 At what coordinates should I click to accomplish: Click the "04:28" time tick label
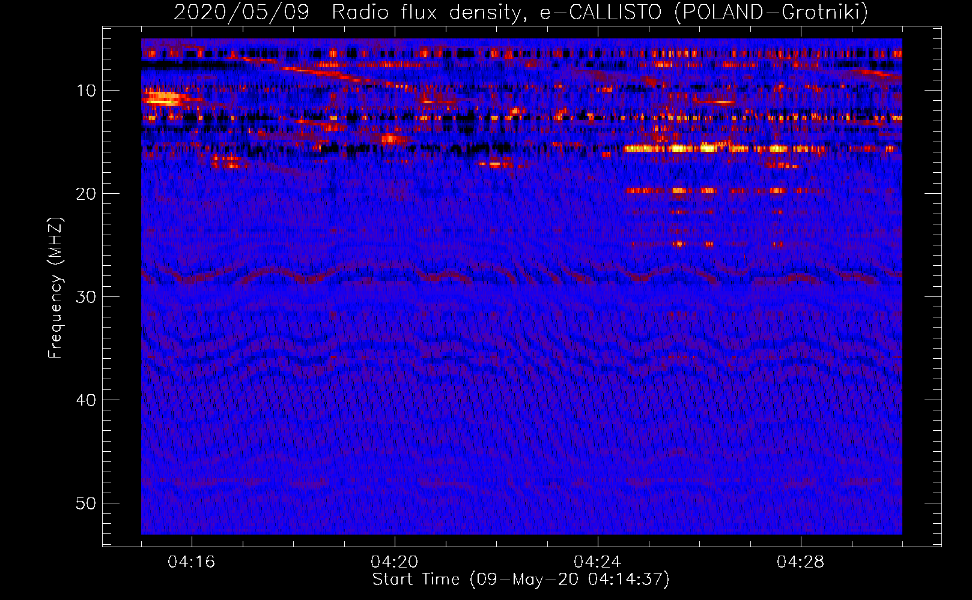pyautogui.click(x=801, y=562)
